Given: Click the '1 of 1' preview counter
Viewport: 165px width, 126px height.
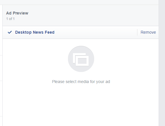Looking at the screenshot, I should (x=10, y=19).
